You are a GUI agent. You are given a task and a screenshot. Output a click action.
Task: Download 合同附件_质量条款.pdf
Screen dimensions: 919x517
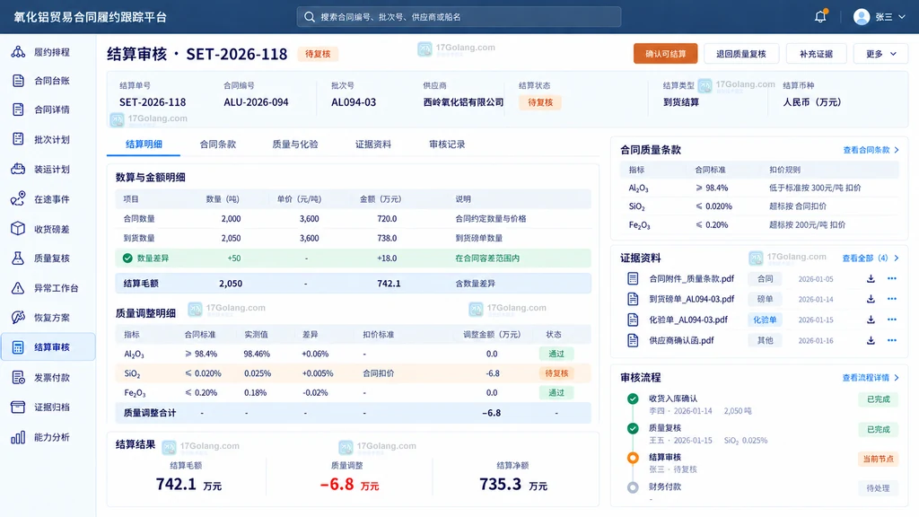871,278
